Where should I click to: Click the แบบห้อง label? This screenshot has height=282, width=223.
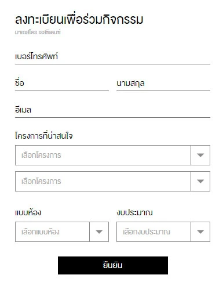(x=28, y=212)
